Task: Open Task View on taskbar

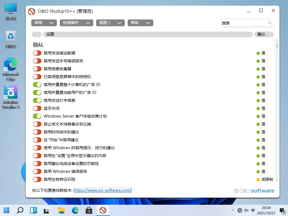Action: pos(47,210)
